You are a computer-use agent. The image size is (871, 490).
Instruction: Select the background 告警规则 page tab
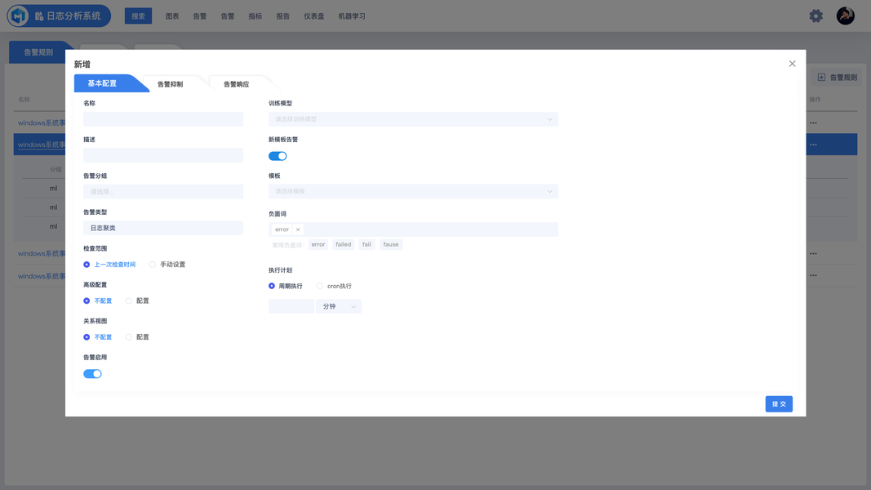click(x=38, y=52)
